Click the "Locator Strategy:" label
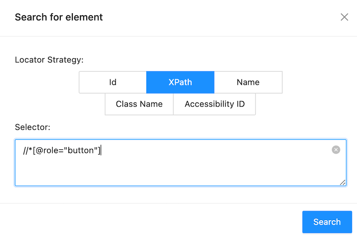Screen dimensions: 357x236 pyautogui.click(x=49, y=59)
